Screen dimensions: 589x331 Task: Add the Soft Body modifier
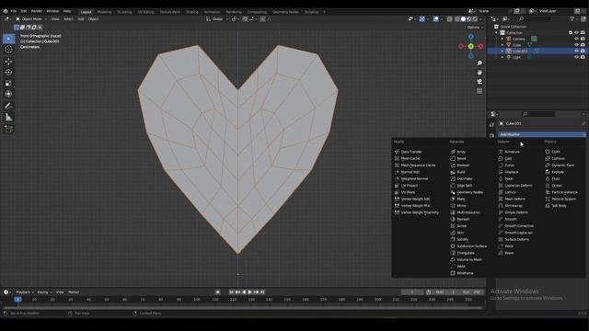(559, 206)
